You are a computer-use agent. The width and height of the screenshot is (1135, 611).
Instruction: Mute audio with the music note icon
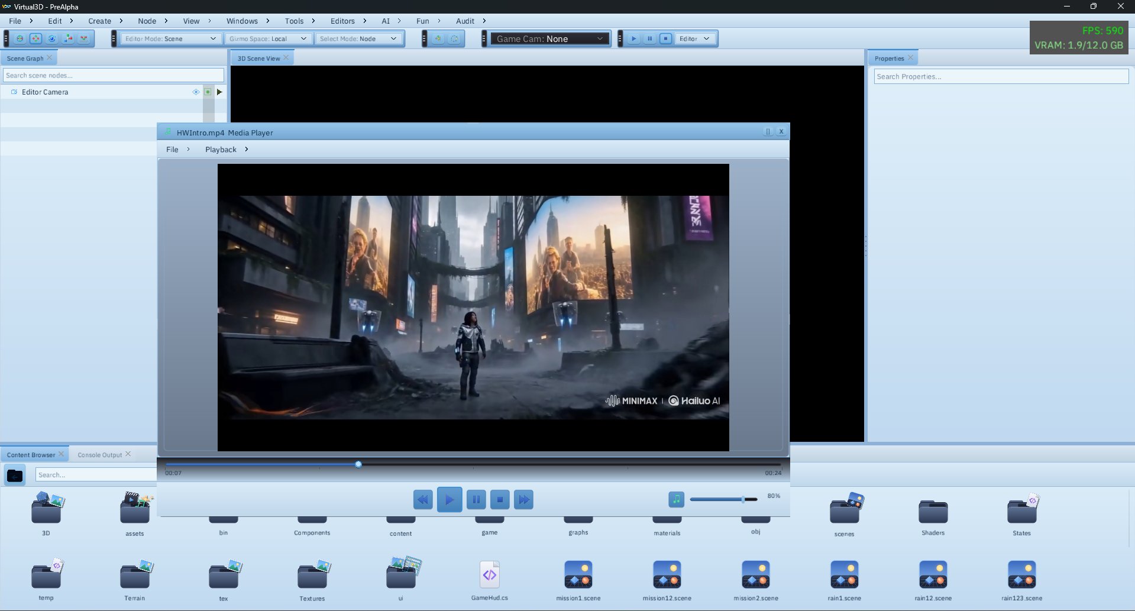pyautogui.click(x=676, y=499)
